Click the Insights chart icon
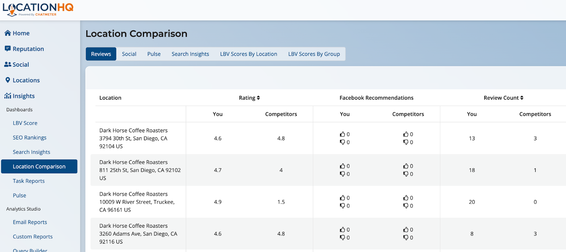This screenshot has height=252, width=566. click(x=7, y=96)
